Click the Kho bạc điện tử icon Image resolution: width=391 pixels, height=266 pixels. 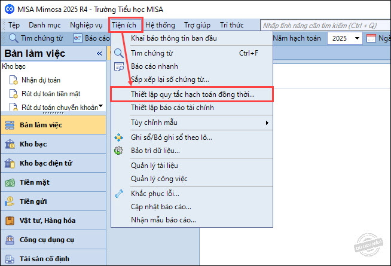click(10, 163)
